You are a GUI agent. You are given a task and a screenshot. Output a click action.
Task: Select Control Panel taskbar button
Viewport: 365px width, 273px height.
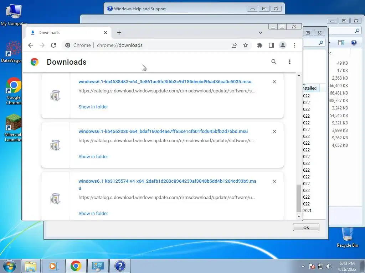point(98,266)
